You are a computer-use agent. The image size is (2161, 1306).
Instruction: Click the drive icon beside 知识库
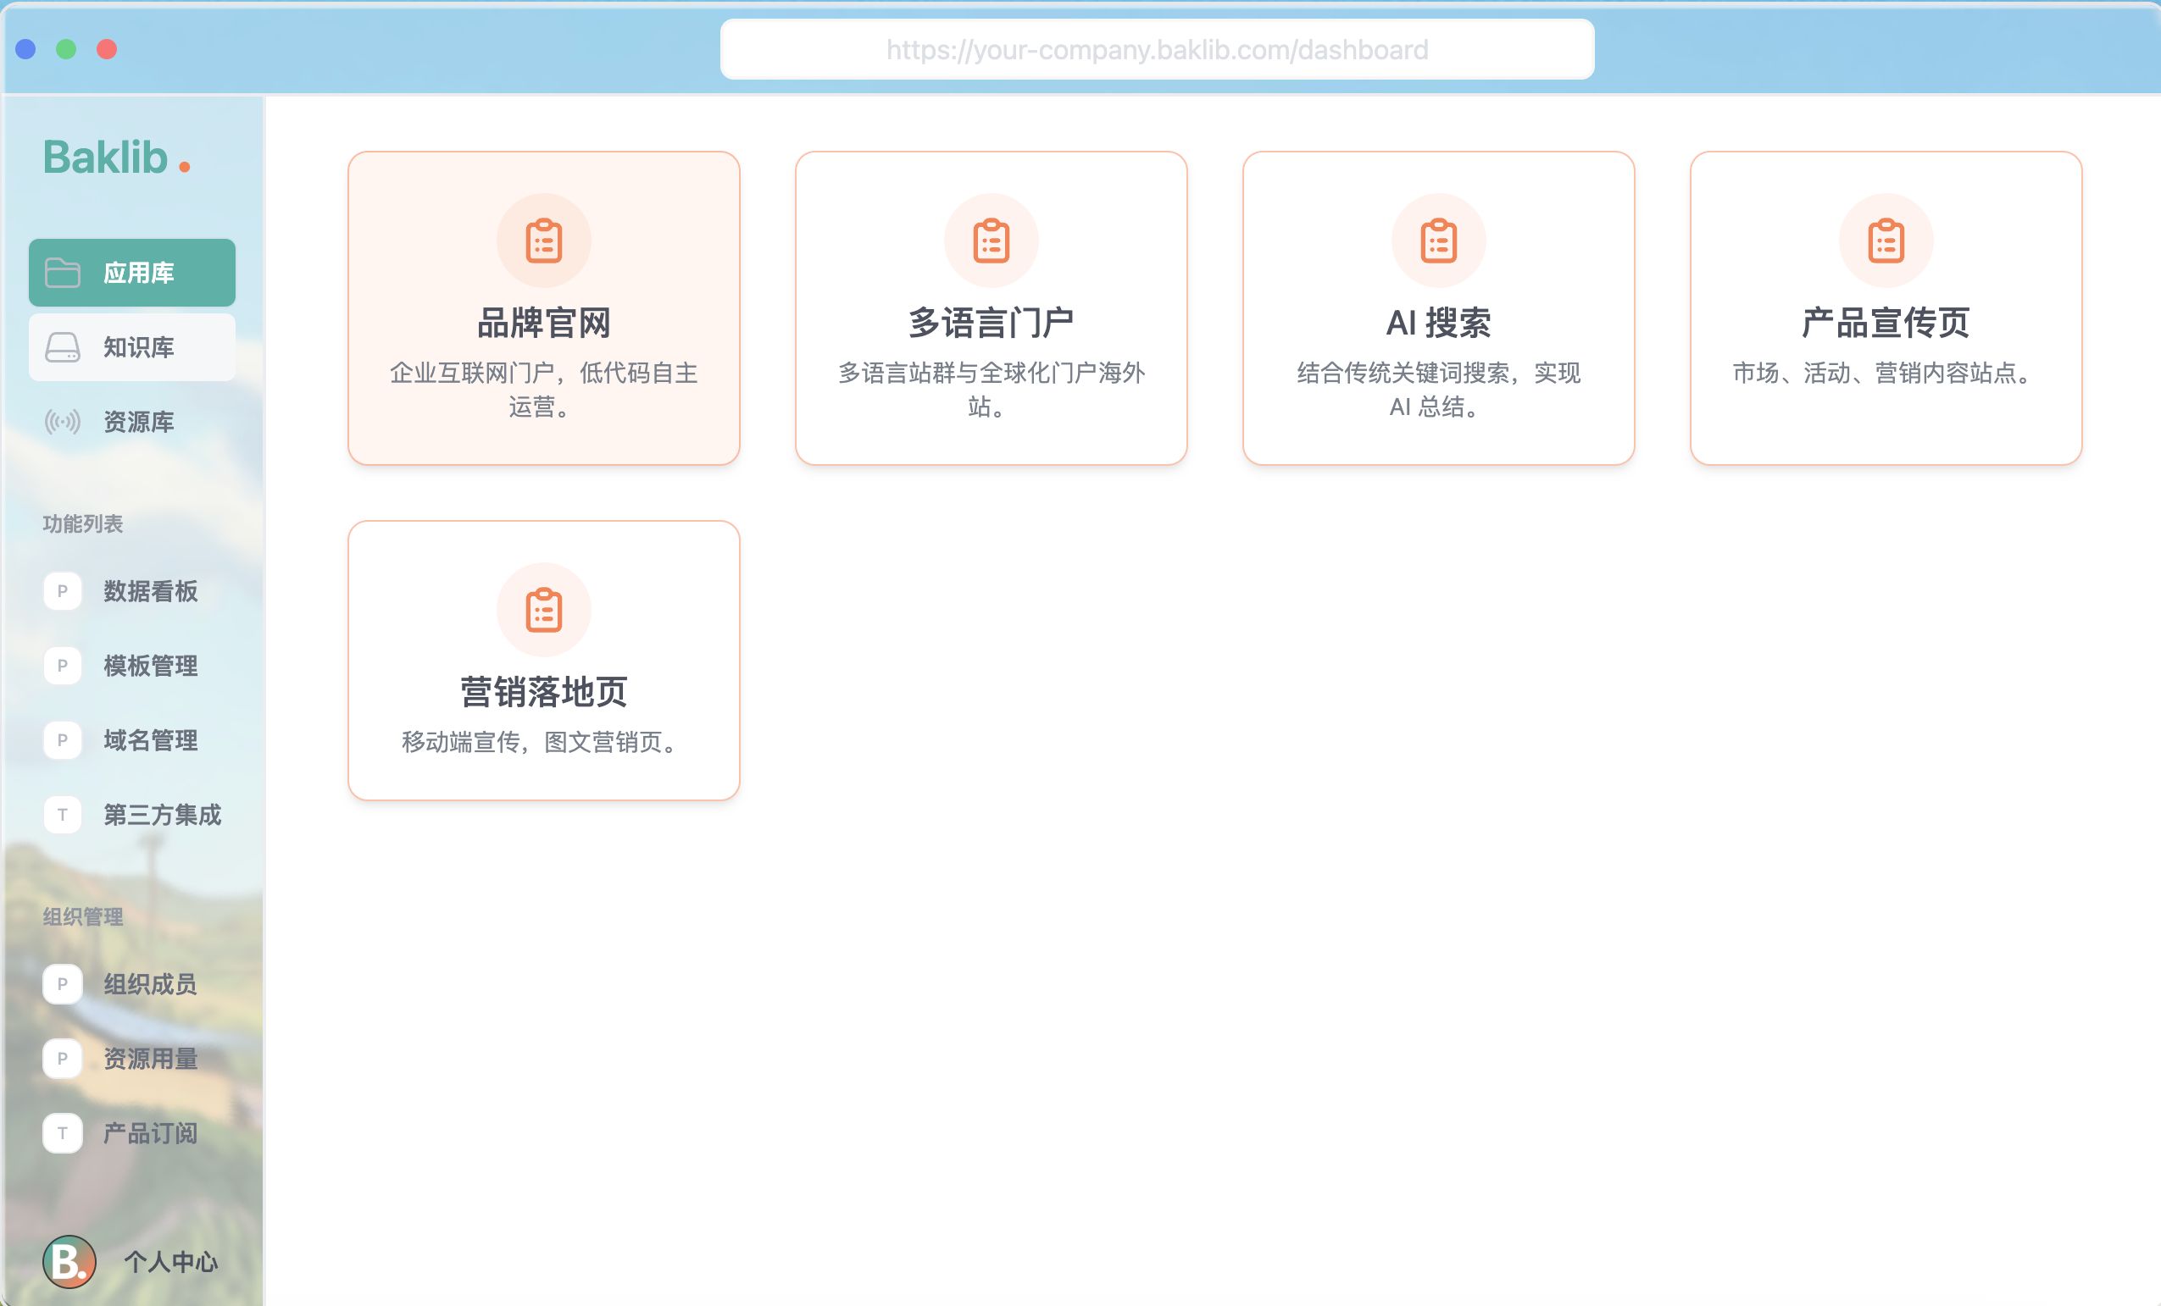(x=62, y=347)
